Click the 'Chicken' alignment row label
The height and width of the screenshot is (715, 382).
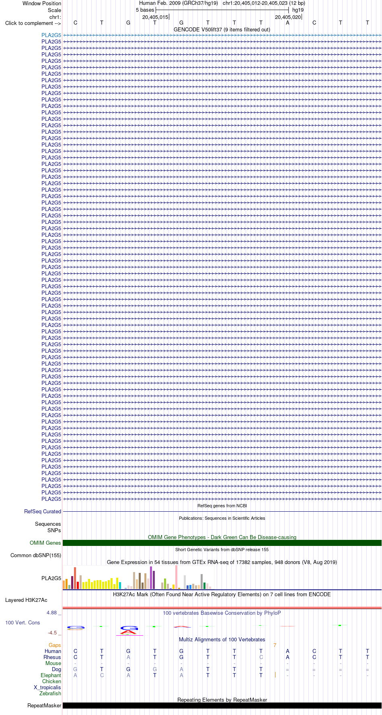pos(52,682)
